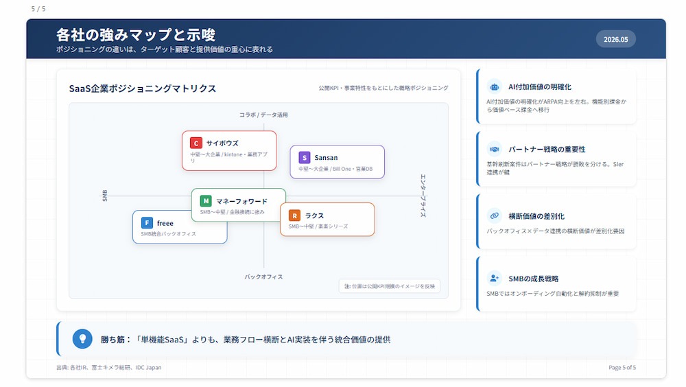The image size is (686, 387).
Task: Click the orange R icon for ラクス
Action: pyautogui.click(x=294, y=215)
